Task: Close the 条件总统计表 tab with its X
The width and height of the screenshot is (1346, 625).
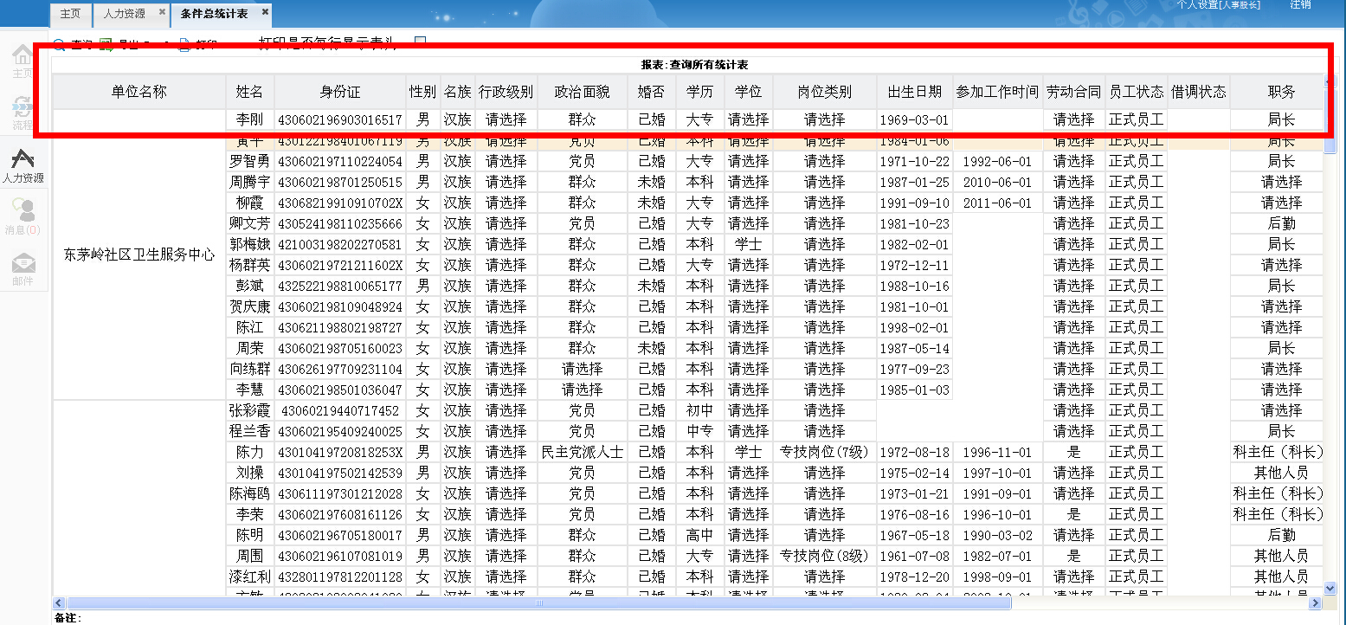Action: tap(265, 13)
